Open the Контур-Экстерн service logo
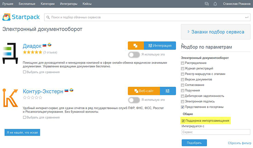 point(10,98)
